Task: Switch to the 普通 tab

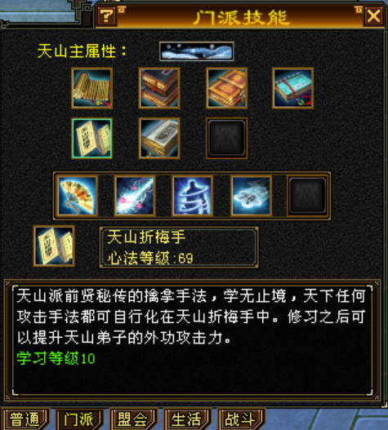Action: pyautogui.click(x=25, y=419)
